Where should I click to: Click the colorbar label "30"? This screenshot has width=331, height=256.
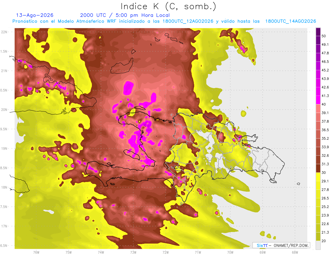click(324, 173)
